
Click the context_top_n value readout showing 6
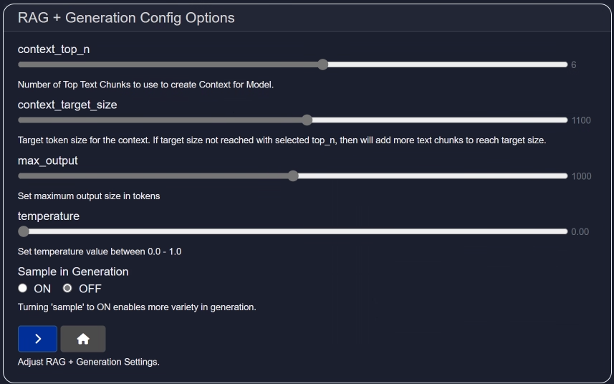[574, 65]
